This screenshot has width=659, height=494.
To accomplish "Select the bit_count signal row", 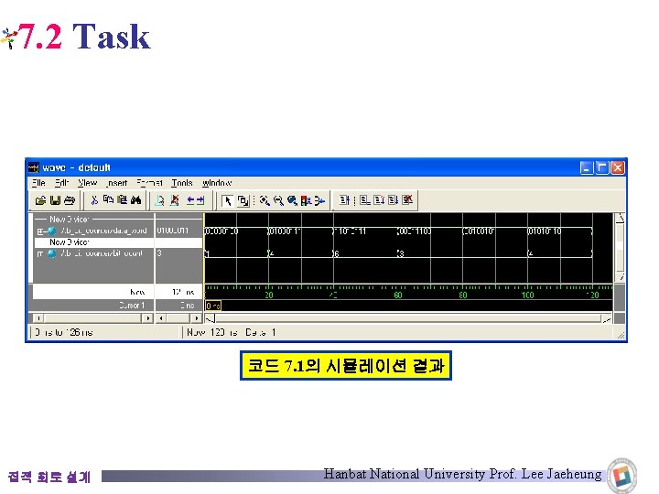I will [93, 253].
